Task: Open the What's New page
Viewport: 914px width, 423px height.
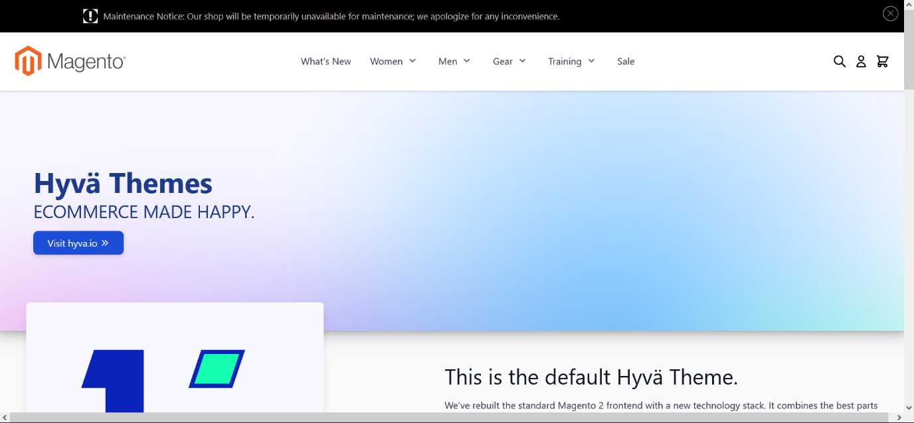Action: point(325,62)
